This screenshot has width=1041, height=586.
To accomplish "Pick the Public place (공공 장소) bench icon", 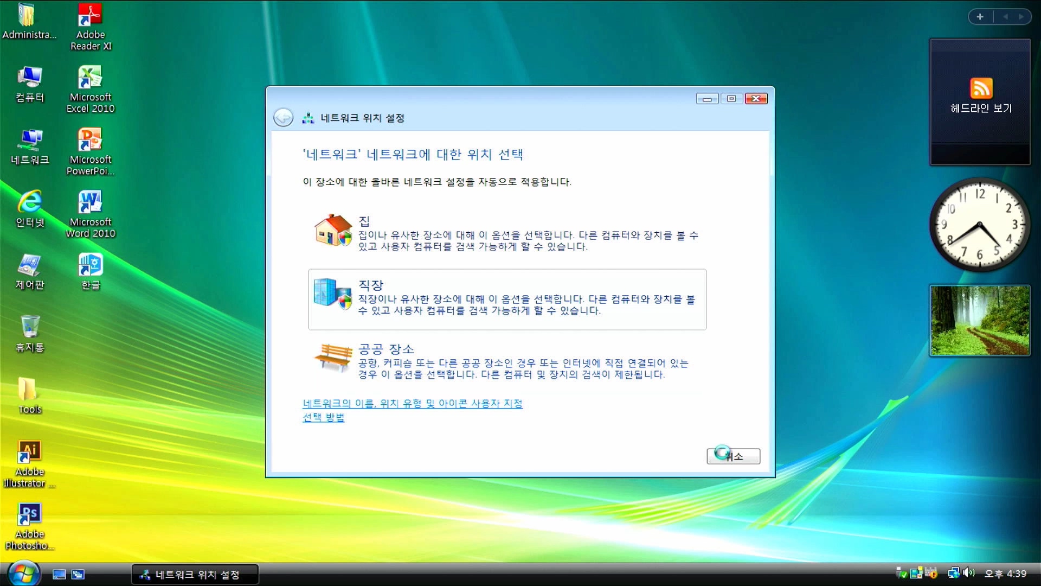I will pos(333,357).
